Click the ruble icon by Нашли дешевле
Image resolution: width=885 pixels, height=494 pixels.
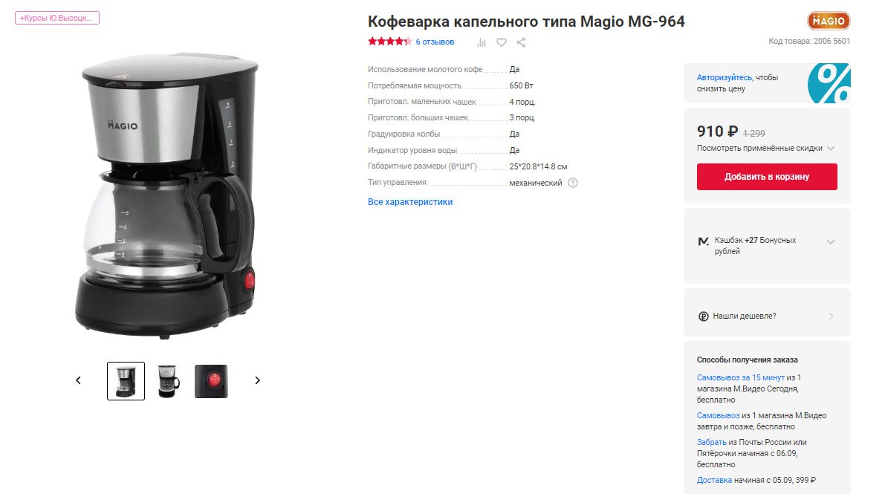click(x=703, y=316)
